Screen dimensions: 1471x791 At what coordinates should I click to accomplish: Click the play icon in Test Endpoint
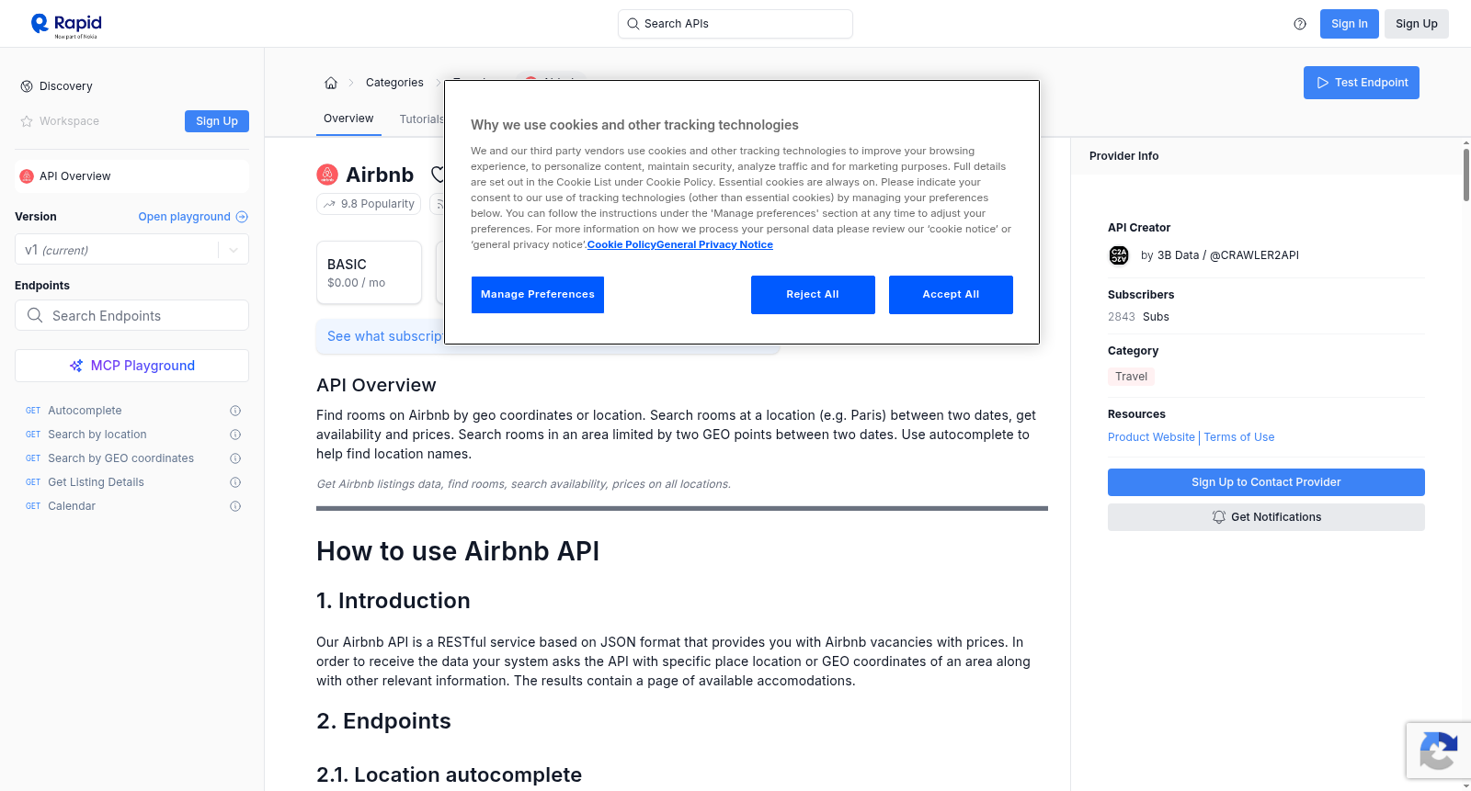pos(1323,83)
